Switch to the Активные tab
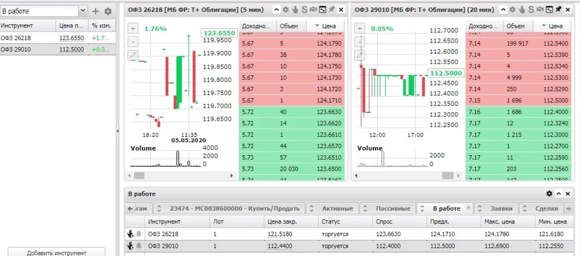 tap(337, 208)
